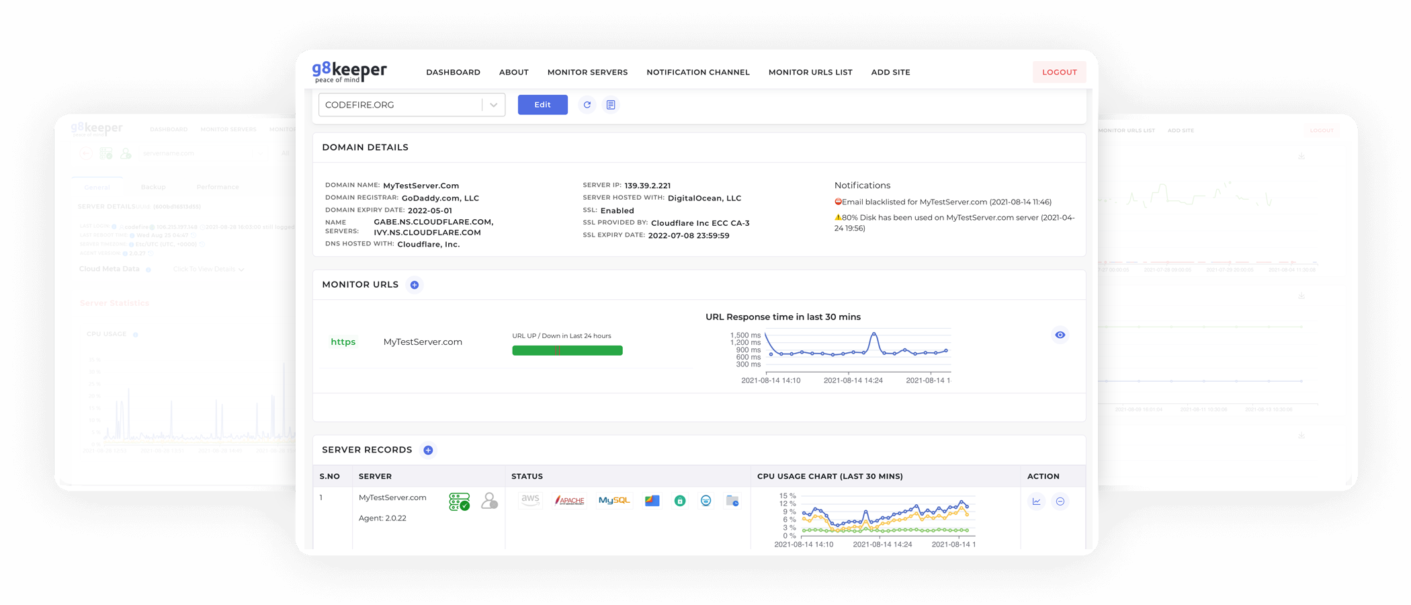Image resolution: width=1411 pixels, height=605 pixels.
Task: Click the Logout button
Action: (1059, 72)
